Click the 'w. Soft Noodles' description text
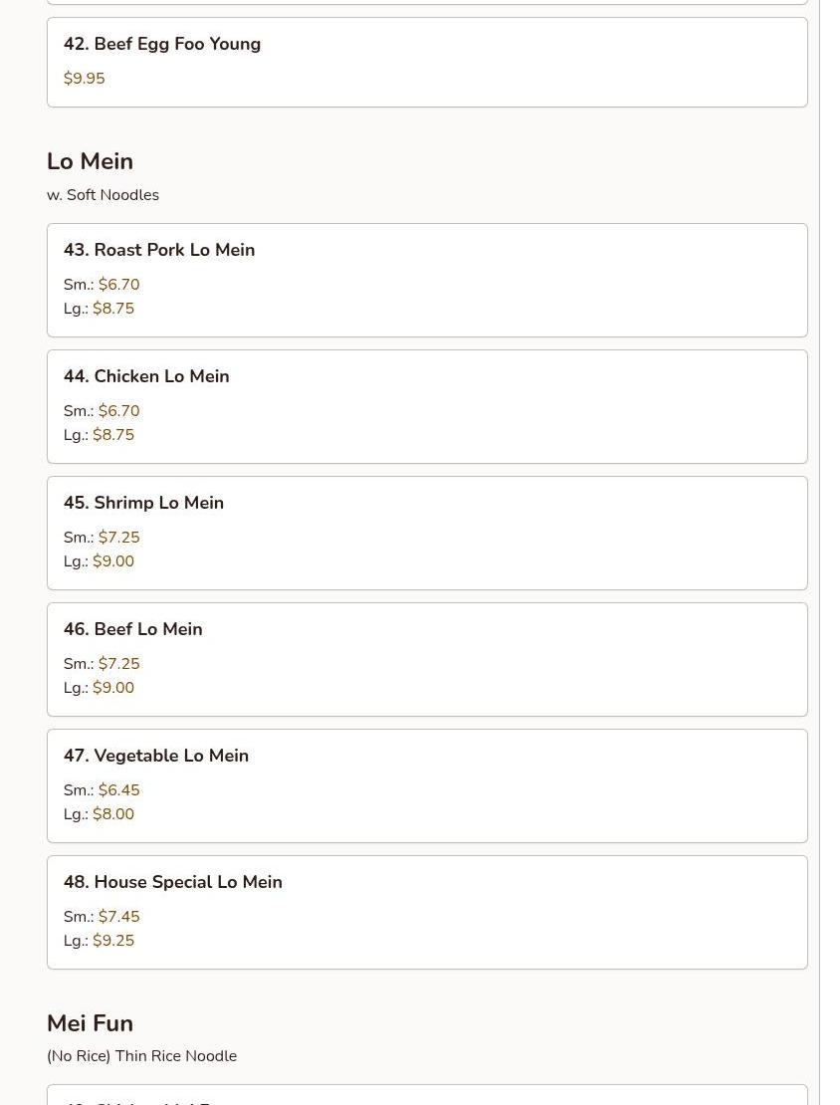Image resolution: width=840 pixels, height=1105 pixels. click(x=103, y=195)
